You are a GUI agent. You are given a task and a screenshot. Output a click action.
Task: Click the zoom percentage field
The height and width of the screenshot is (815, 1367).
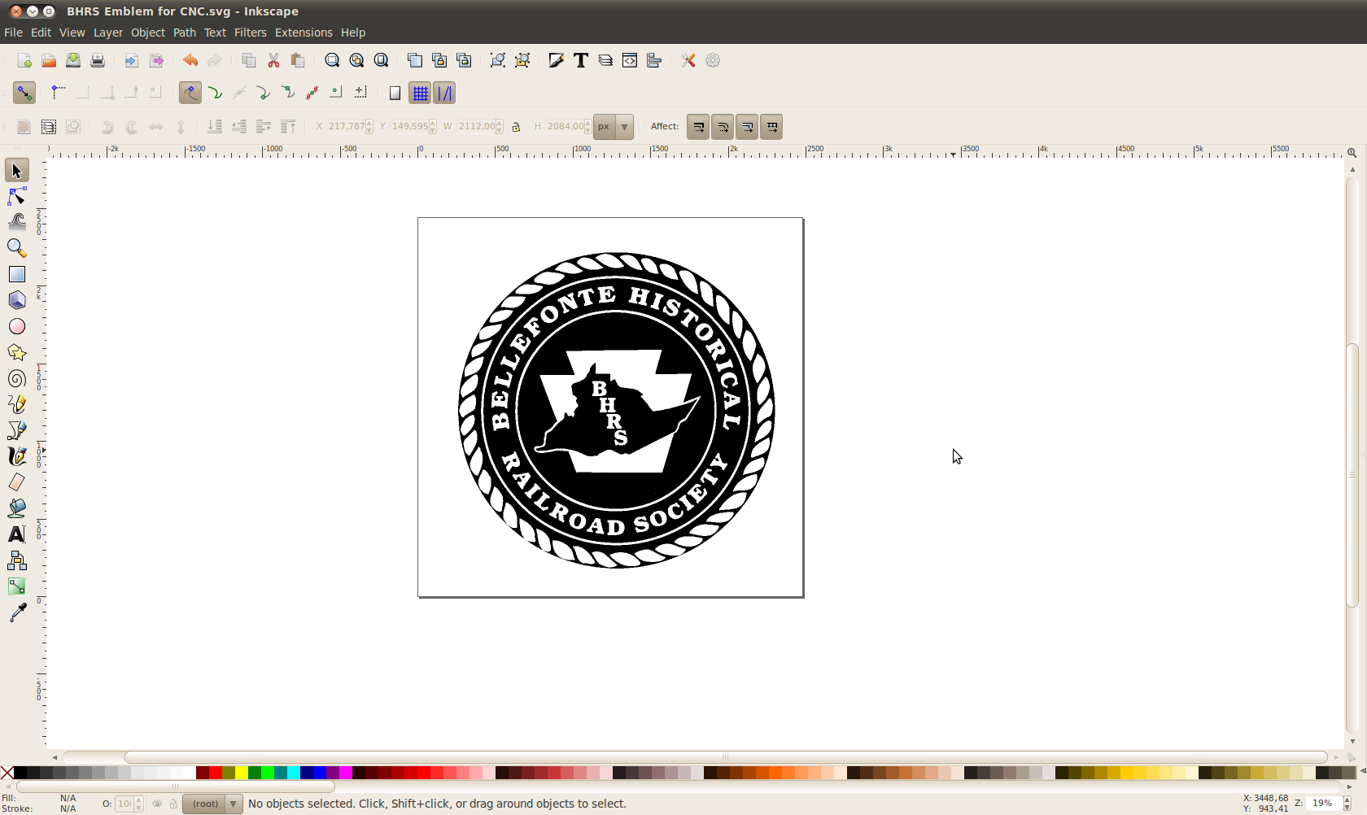coord(1322,804)
